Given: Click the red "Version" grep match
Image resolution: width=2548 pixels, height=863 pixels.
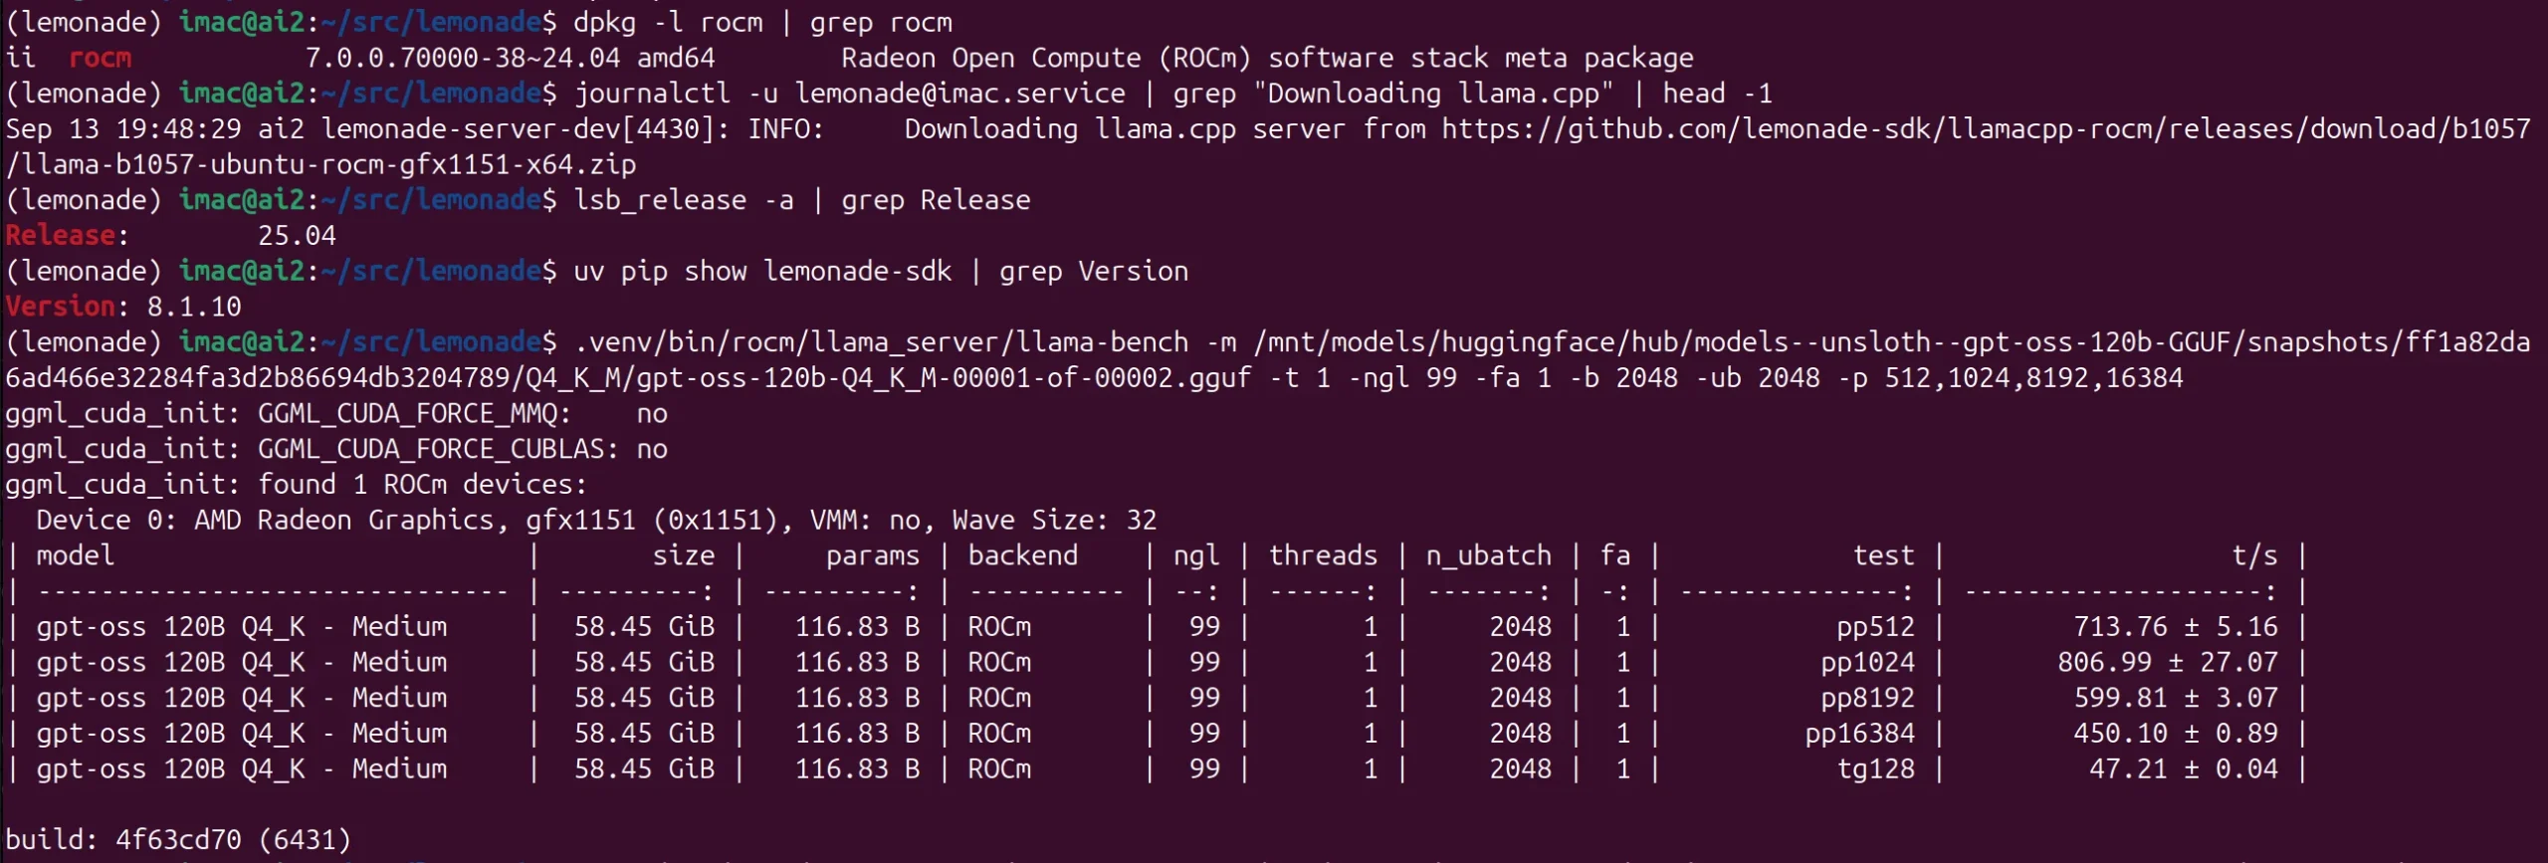Looking at the screenshot, I should pyautogui.click(x=60, y=307).
